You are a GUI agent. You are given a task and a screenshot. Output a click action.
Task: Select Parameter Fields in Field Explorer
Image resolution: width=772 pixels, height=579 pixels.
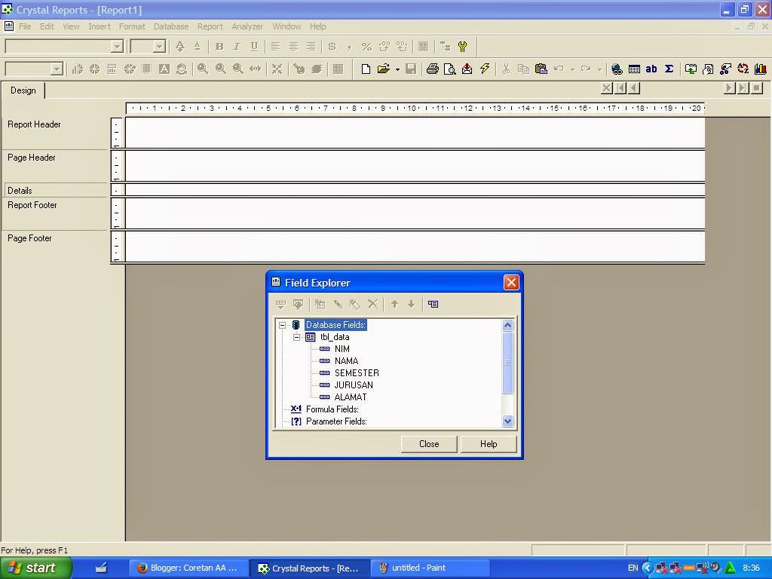pos(336,421)
